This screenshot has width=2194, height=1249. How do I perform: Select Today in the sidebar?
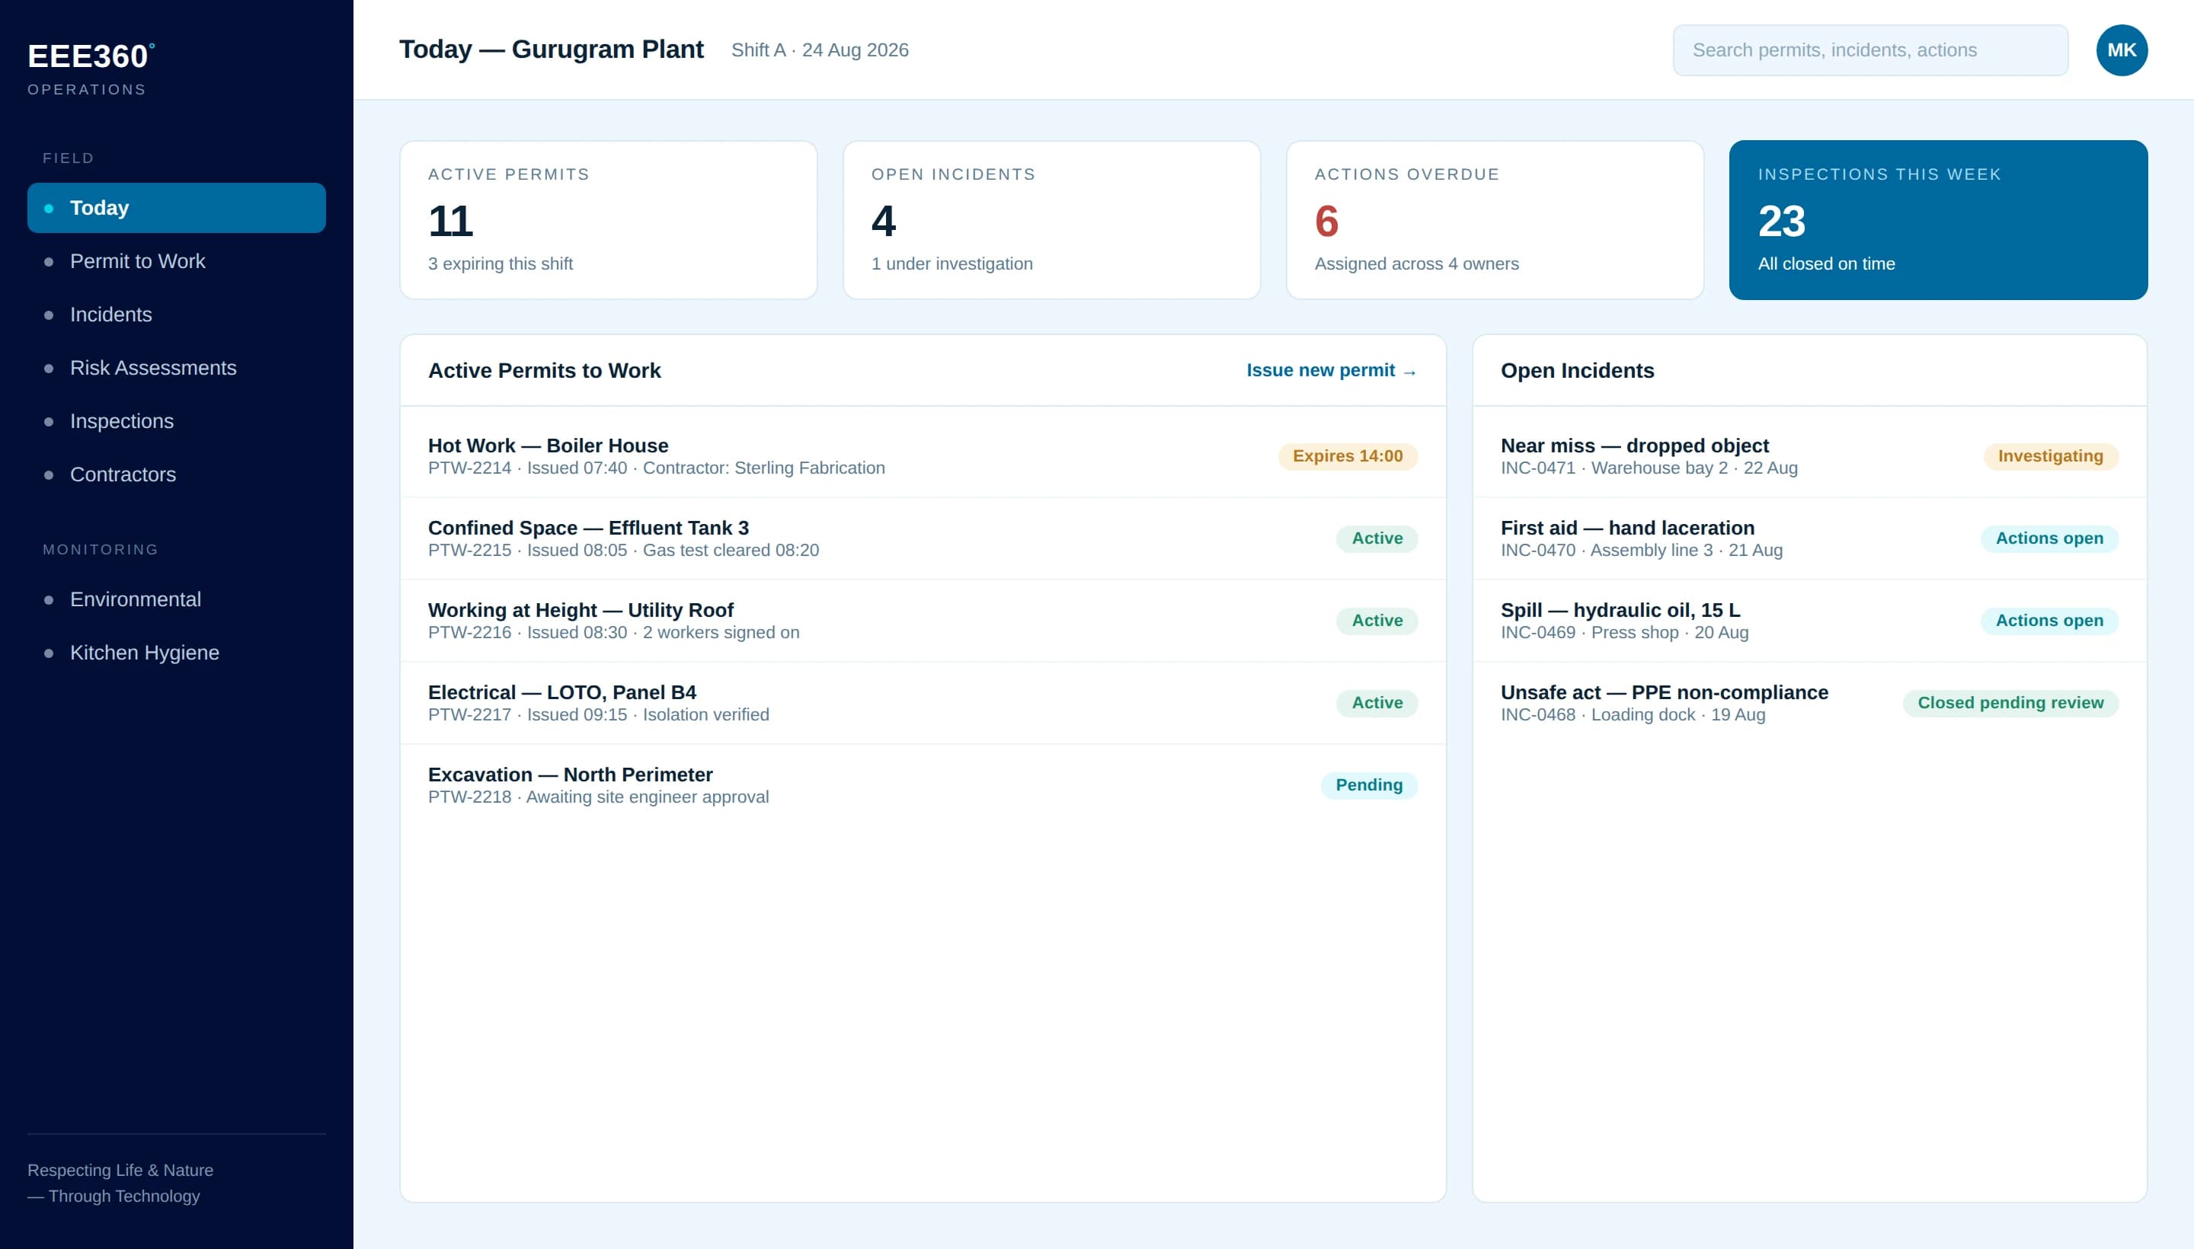coord(176,208)
